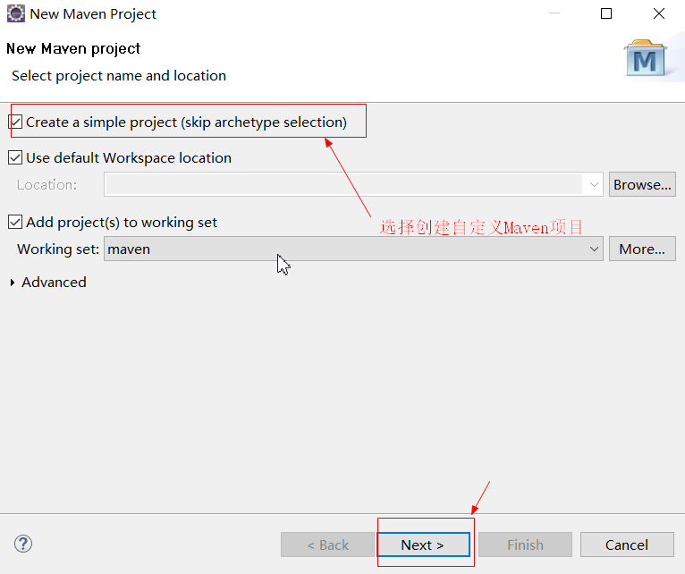This screenshot has height=574, width=685.
Task: Click the Cancel button
Action: point(627,544)
